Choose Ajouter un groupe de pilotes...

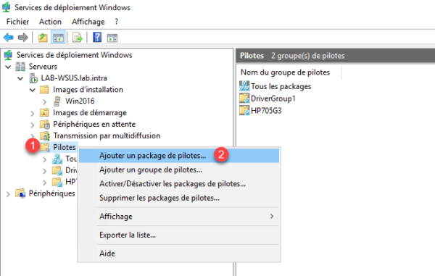pos(179,170)
